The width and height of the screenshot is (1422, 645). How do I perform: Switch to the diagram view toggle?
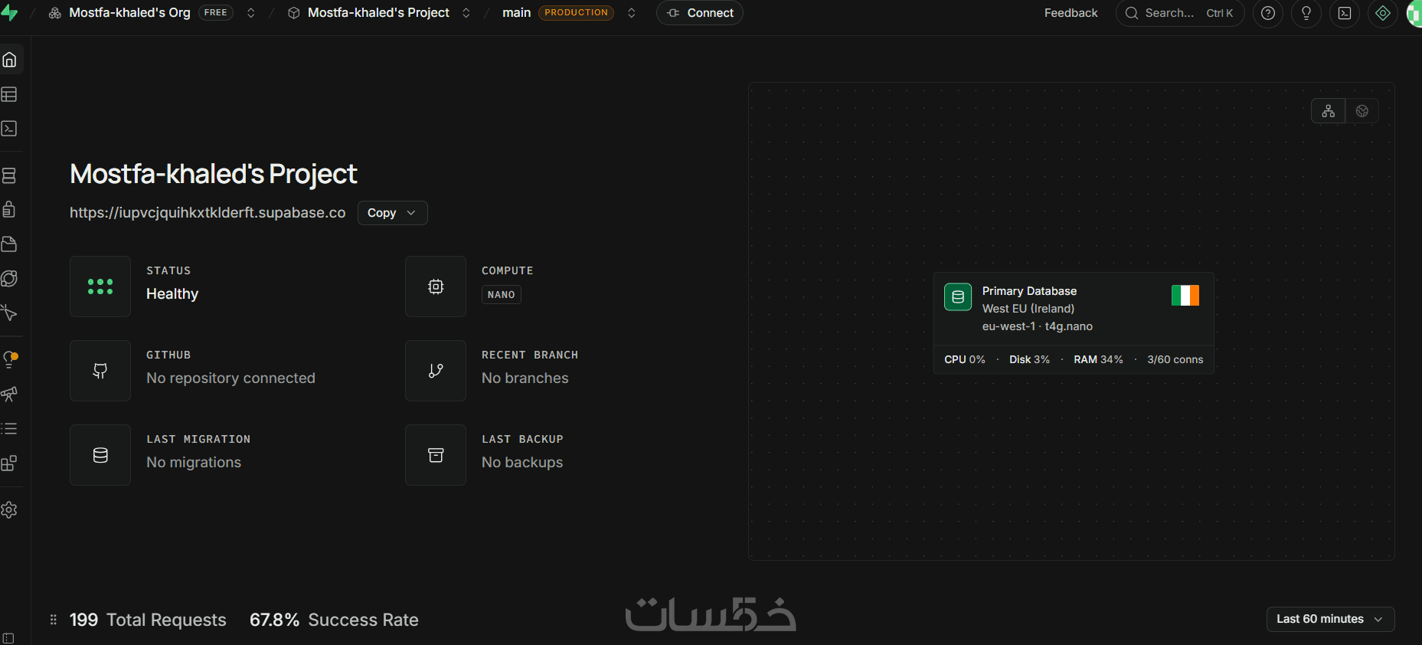[x=1329, y=111]
